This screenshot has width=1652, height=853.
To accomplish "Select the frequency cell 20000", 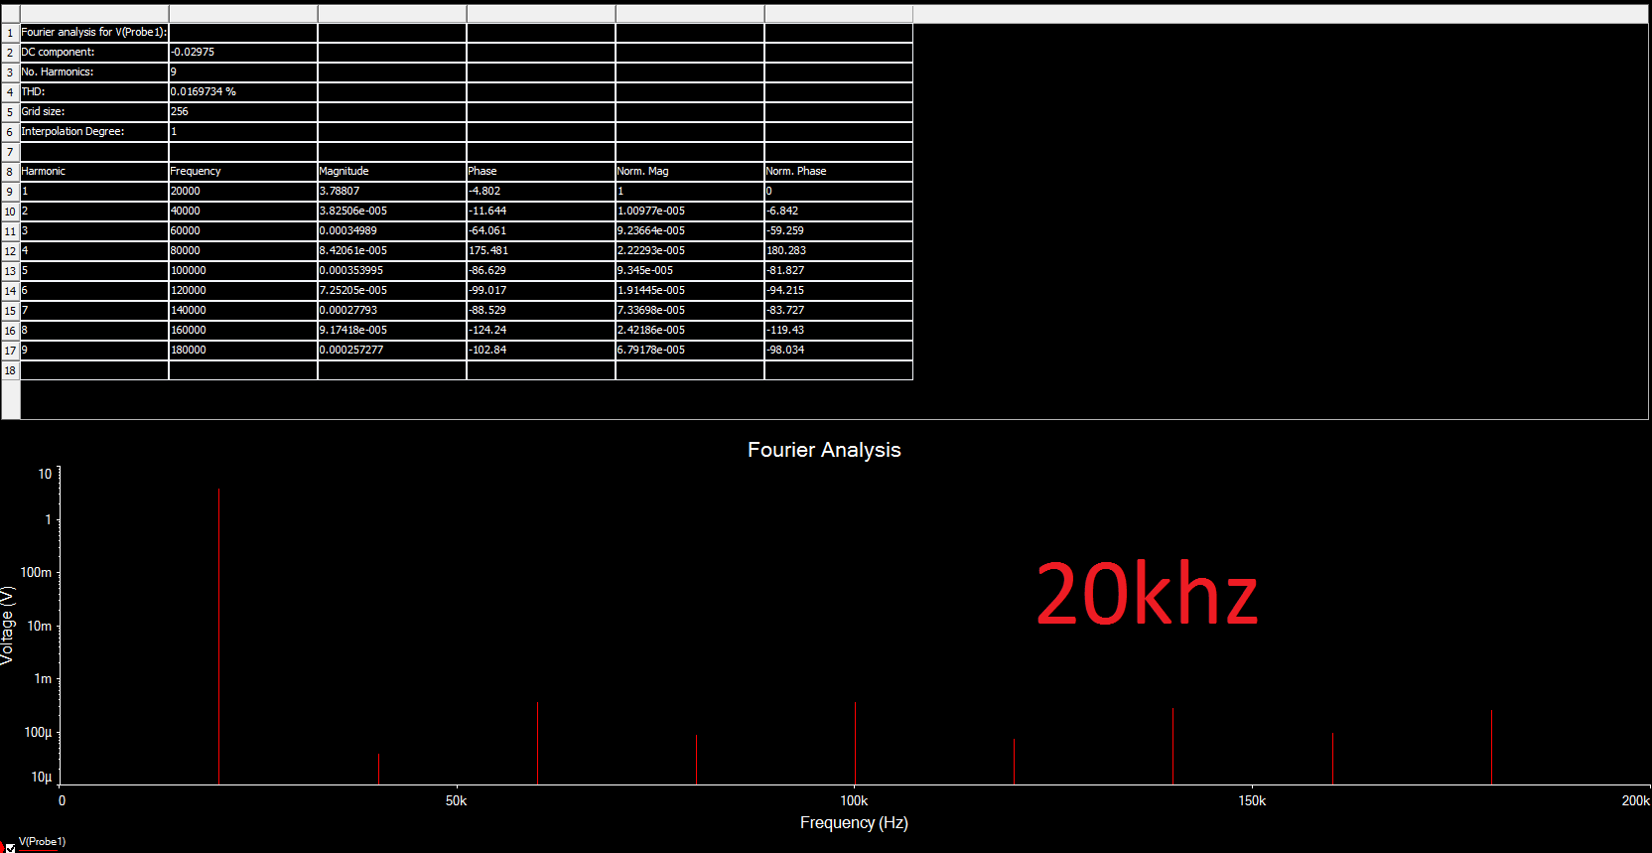I will 243,192.
